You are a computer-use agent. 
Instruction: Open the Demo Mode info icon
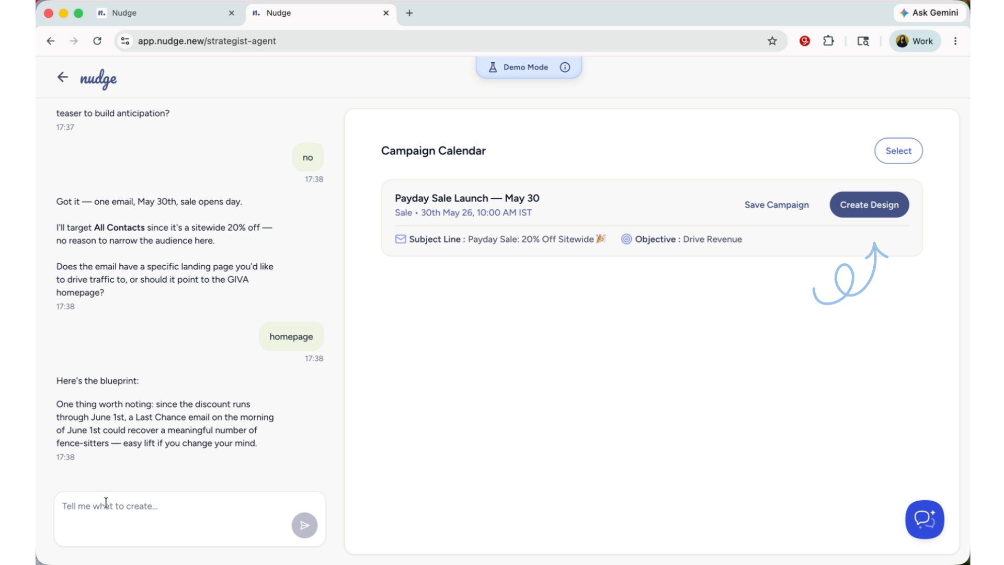pyautogui.click(x=565, y=67)
